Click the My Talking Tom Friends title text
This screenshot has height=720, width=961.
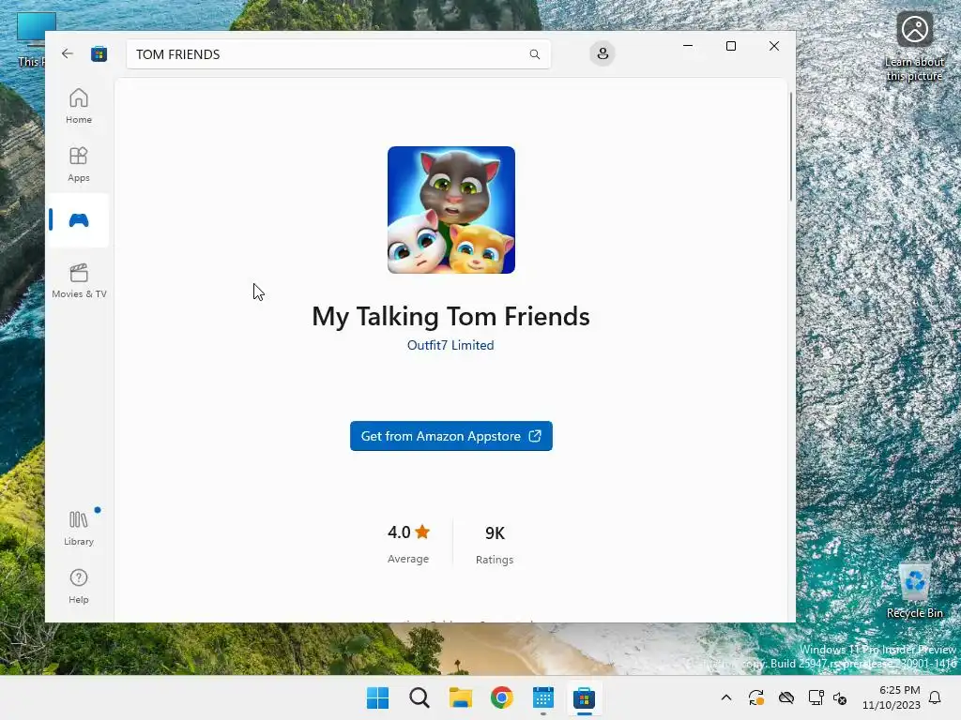coord(451,317)
